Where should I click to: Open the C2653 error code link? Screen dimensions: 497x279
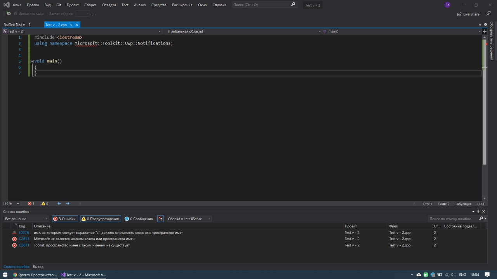click(x=24, y=239)
